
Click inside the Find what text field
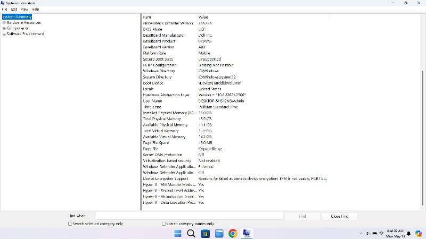189,216
